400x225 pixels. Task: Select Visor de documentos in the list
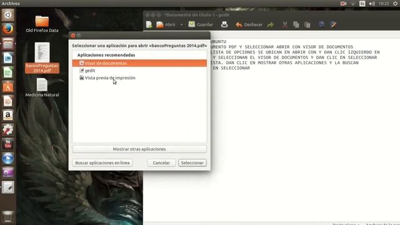(x=139, y=63)
